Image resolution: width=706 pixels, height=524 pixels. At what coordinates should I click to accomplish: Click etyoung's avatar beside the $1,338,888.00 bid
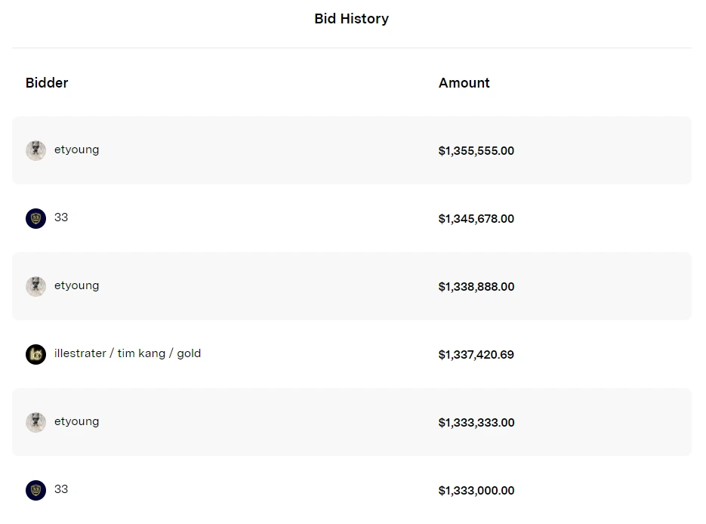click(x=35, y=286)
